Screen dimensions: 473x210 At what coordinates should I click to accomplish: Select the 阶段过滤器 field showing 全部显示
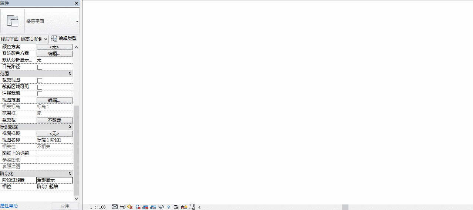[x=54, y=180]
